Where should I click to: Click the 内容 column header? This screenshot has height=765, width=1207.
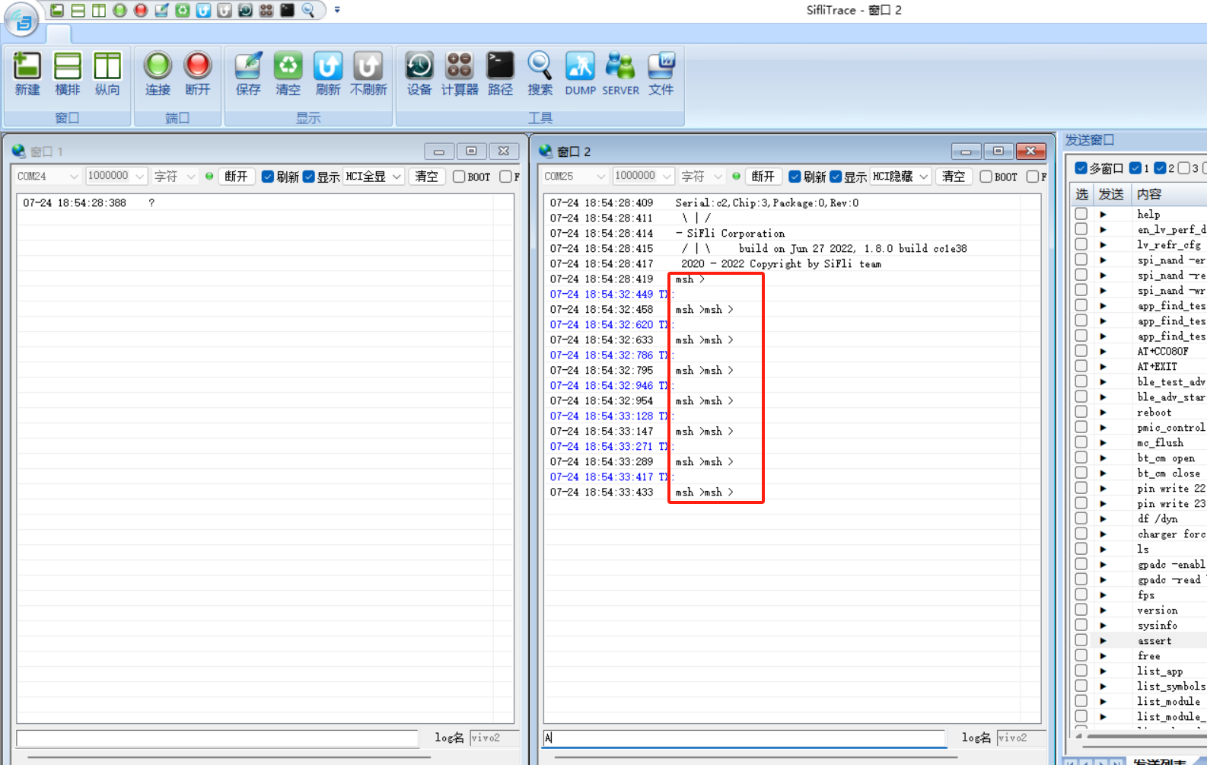click(1149, 194)
